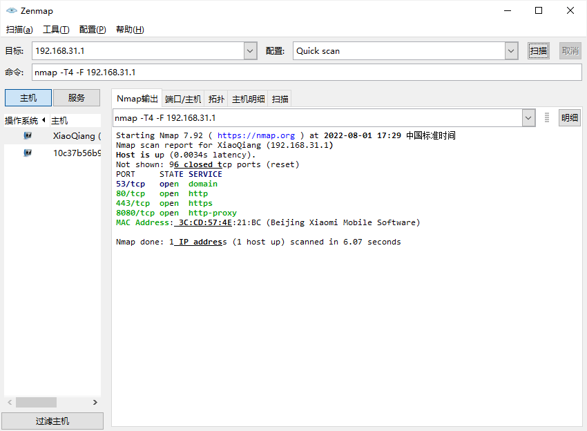Open the 扫描(a) menu
This screenshot has height=431, width=587.
tap(19, 30)
